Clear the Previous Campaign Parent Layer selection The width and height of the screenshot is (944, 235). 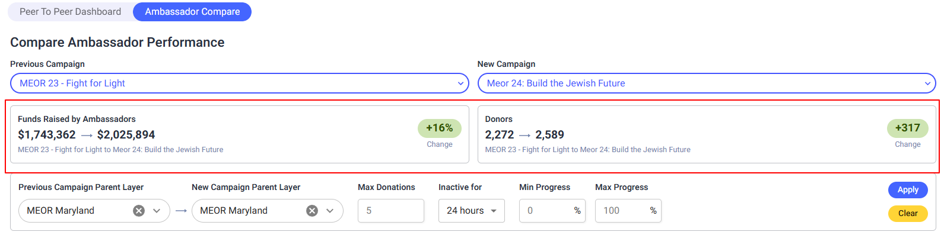pos(139,211)
